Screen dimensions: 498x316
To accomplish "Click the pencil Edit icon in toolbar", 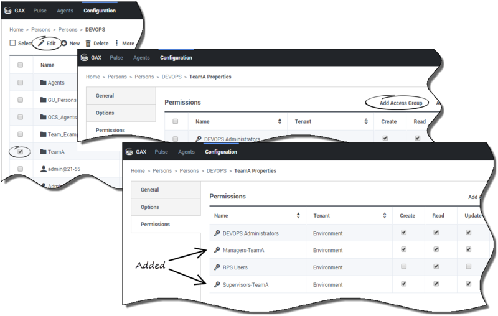I will point(41,44).
